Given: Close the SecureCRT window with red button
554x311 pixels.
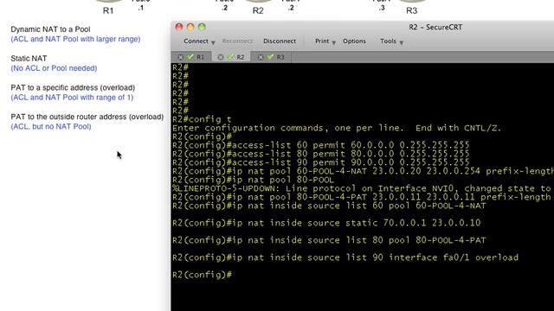Looking at the screenshot, I should (x=179, y=27).
